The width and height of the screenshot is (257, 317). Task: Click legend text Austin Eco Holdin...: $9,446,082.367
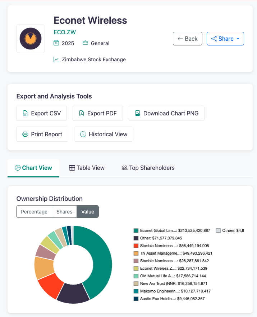coord(172,299)
